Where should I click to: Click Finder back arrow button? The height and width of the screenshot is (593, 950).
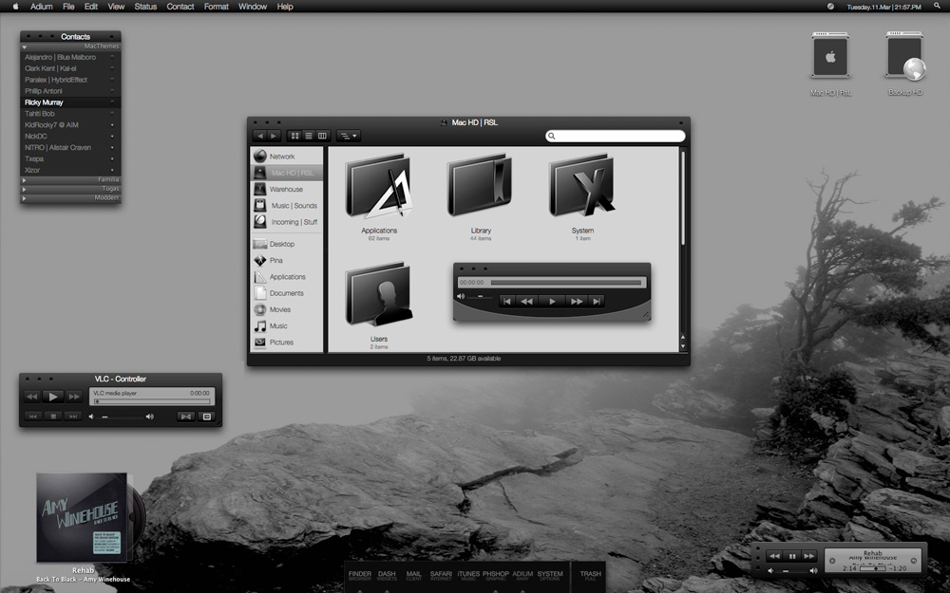click(260, 136)
